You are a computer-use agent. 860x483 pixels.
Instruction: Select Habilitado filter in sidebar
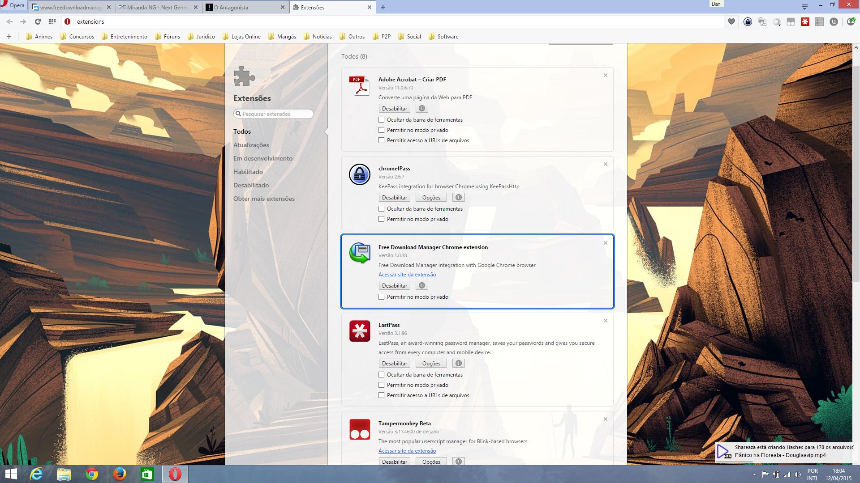[x=248, y=172]
